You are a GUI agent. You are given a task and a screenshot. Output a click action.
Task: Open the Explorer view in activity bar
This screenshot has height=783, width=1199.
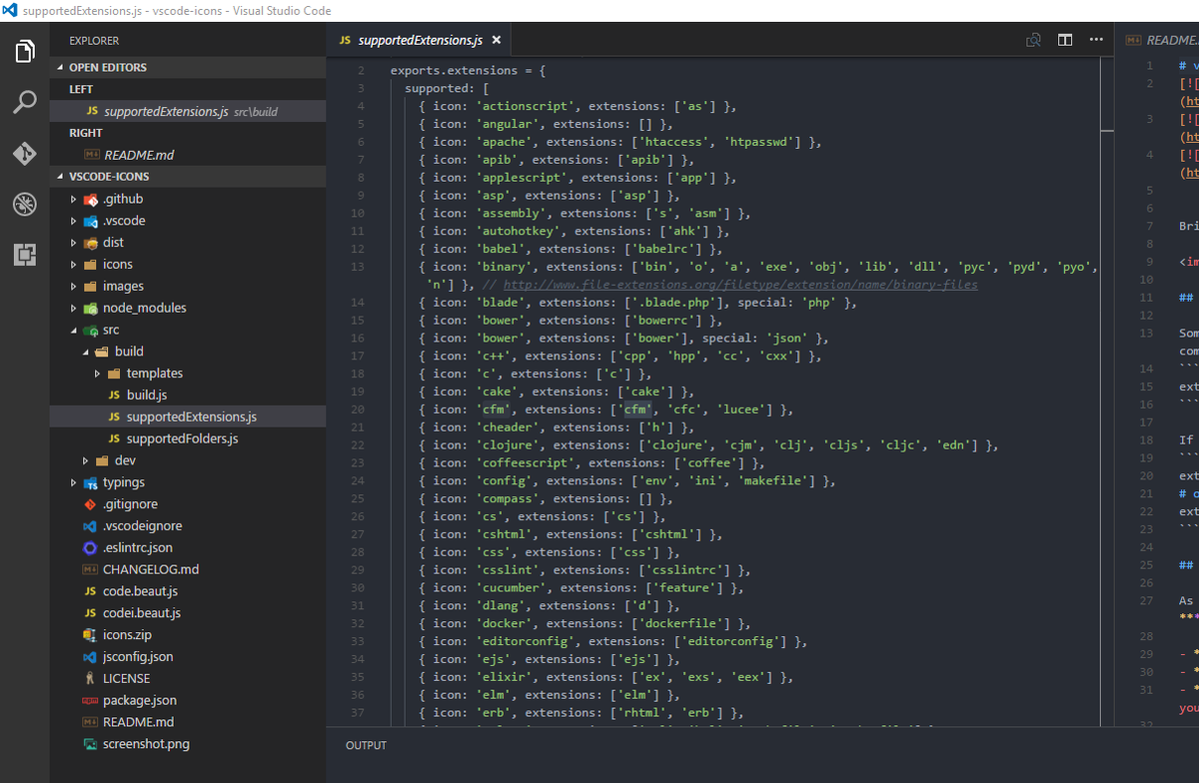pyautogui.click(x=25, y=50)
